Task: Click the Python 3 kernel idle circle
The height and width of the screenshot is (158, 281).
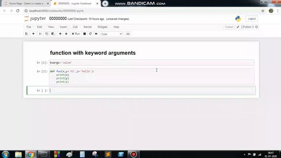Action: pyautogui.click(x=256, y=27)
